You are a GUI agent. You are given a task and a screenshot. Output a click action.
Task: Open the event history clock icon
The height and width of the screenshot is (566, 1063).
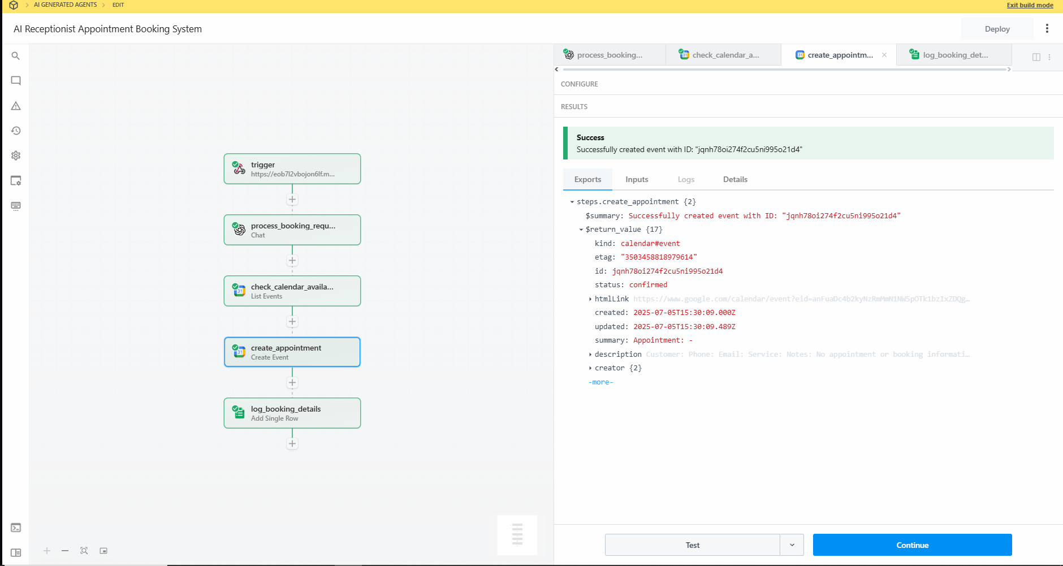16,131
